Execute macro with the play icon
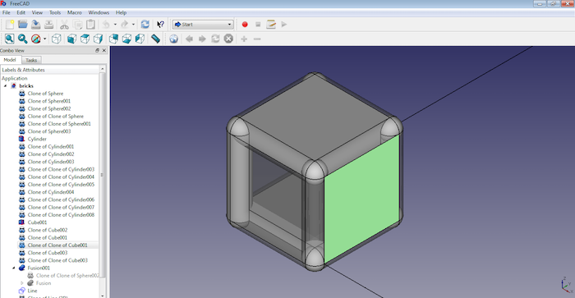Screen dimensions: 575x298 284,25
